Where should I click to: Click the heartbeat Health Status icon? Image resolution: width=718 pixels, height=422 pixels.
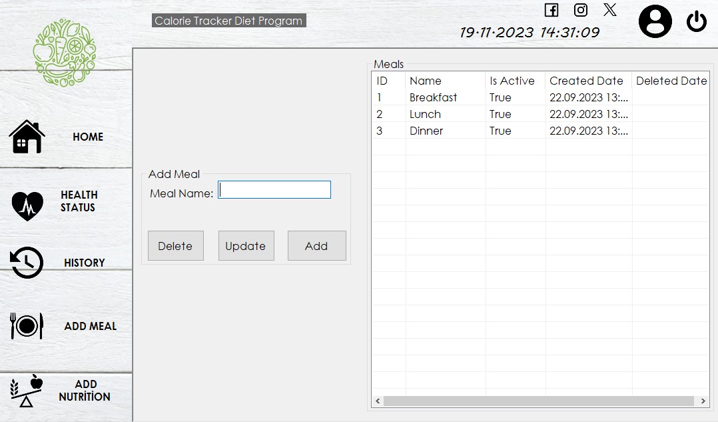pos(27,206)
